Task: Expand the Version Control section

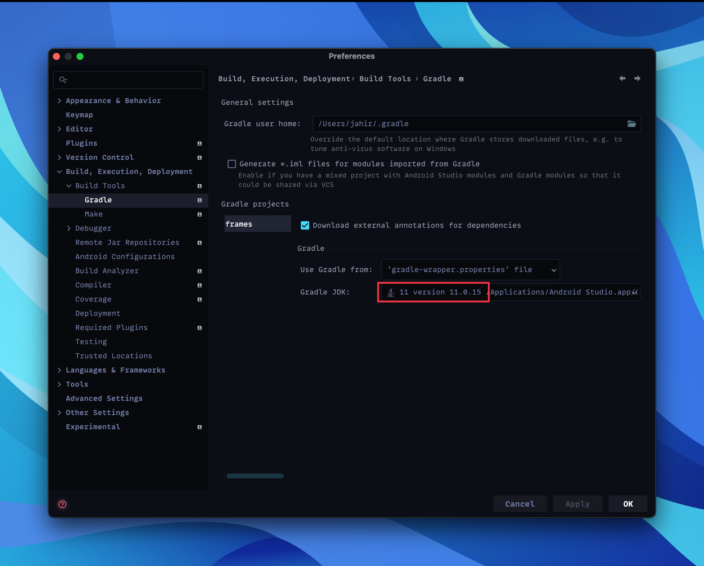Action: (x=59, y=157)
